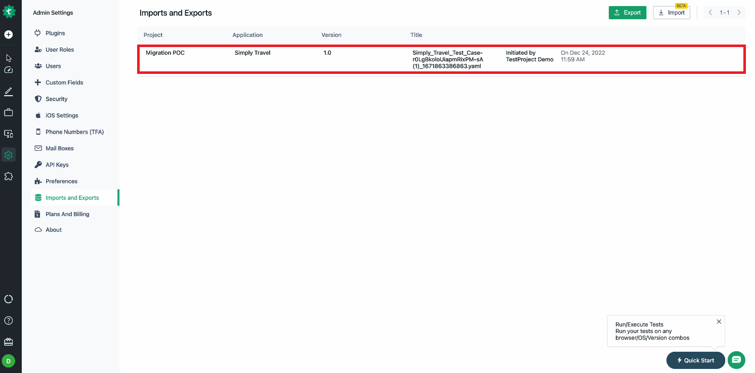Click the Dec 24, 2022 timestamp
The height and width of the screenshot is (373, 755).
click(583, 56)
